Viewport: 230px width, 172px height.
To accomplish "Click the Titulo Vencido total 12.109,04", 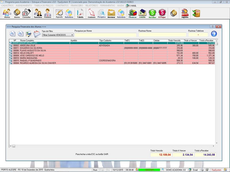I will pyautogui.click(x=161, y=155).
